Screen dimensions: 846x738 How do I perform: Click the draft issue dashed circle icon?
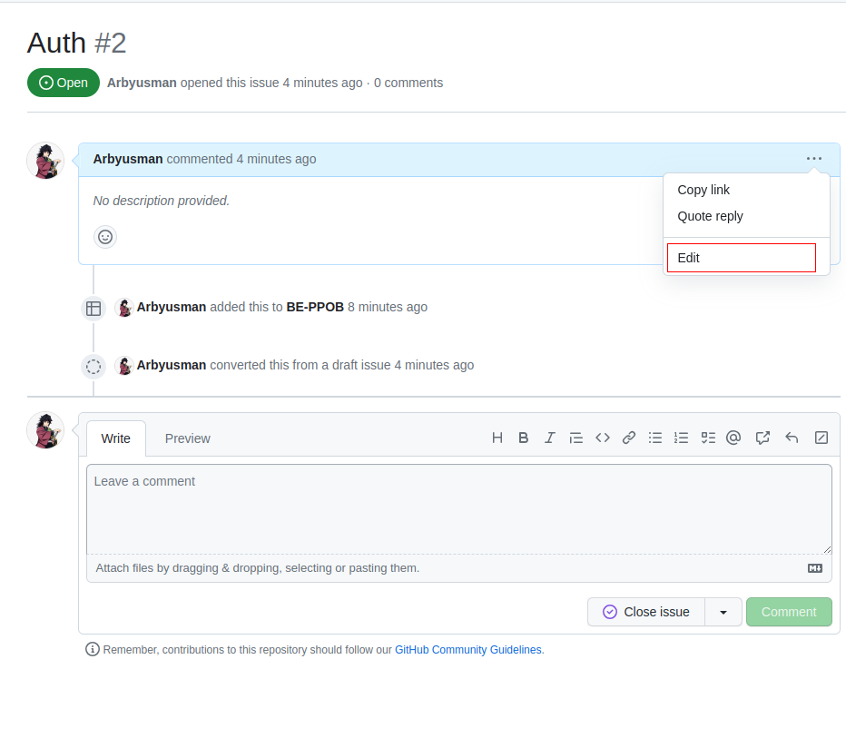pyautogui.click(x=93, y=367)
